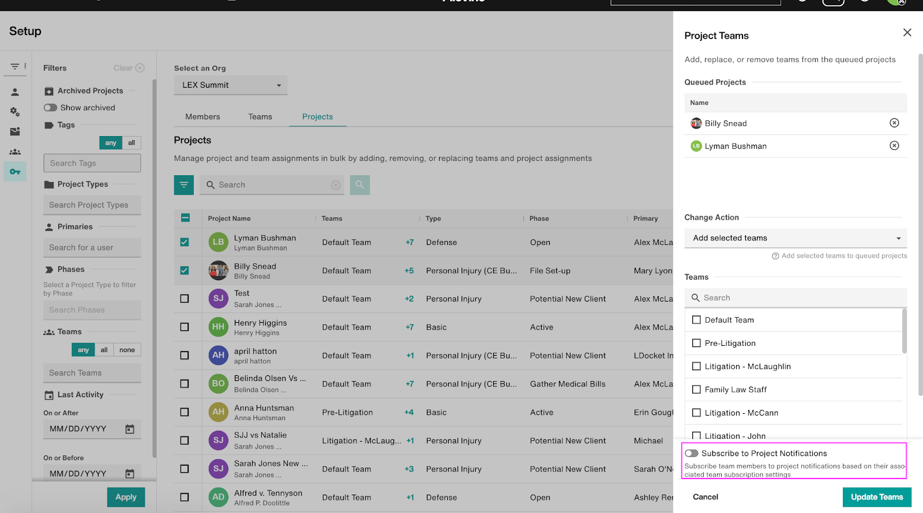Click the teal search magnifier button
923x513 pixels.
[x=359, y=185]
